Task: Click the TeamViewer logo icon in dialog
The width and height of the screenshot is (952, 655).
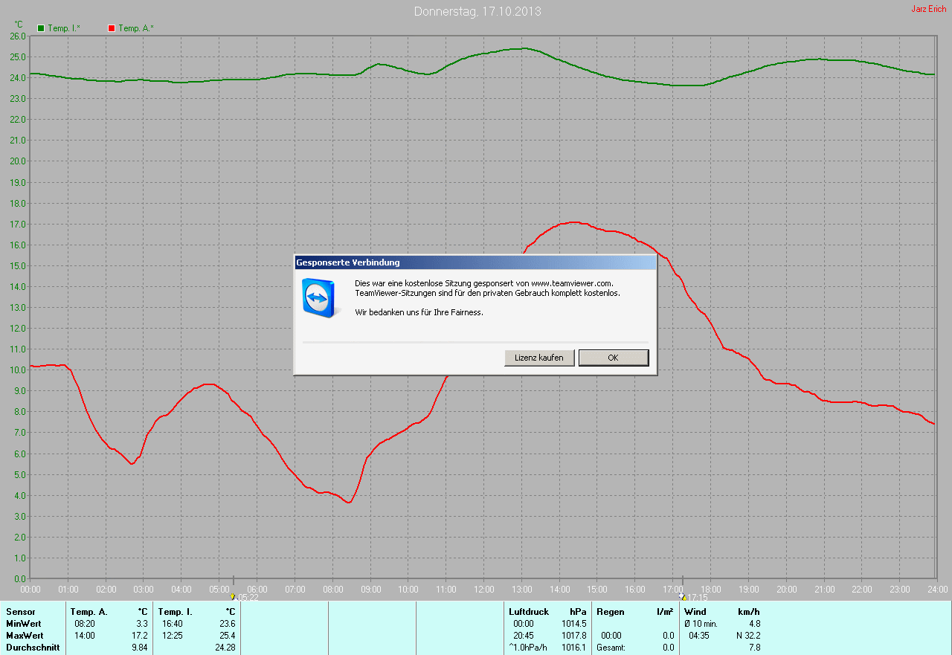Action: coord(320,297)
